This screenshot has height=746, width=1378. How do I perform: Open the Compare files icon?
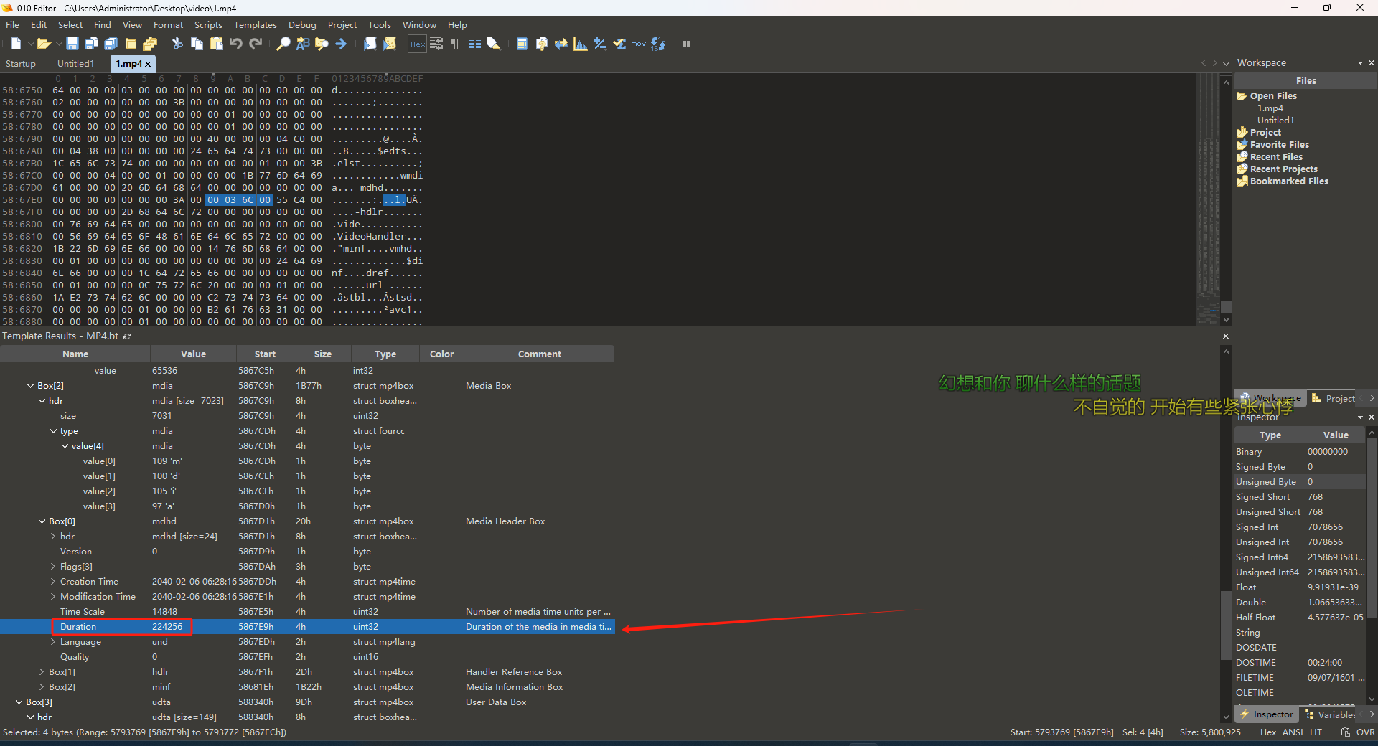point(542,44)
